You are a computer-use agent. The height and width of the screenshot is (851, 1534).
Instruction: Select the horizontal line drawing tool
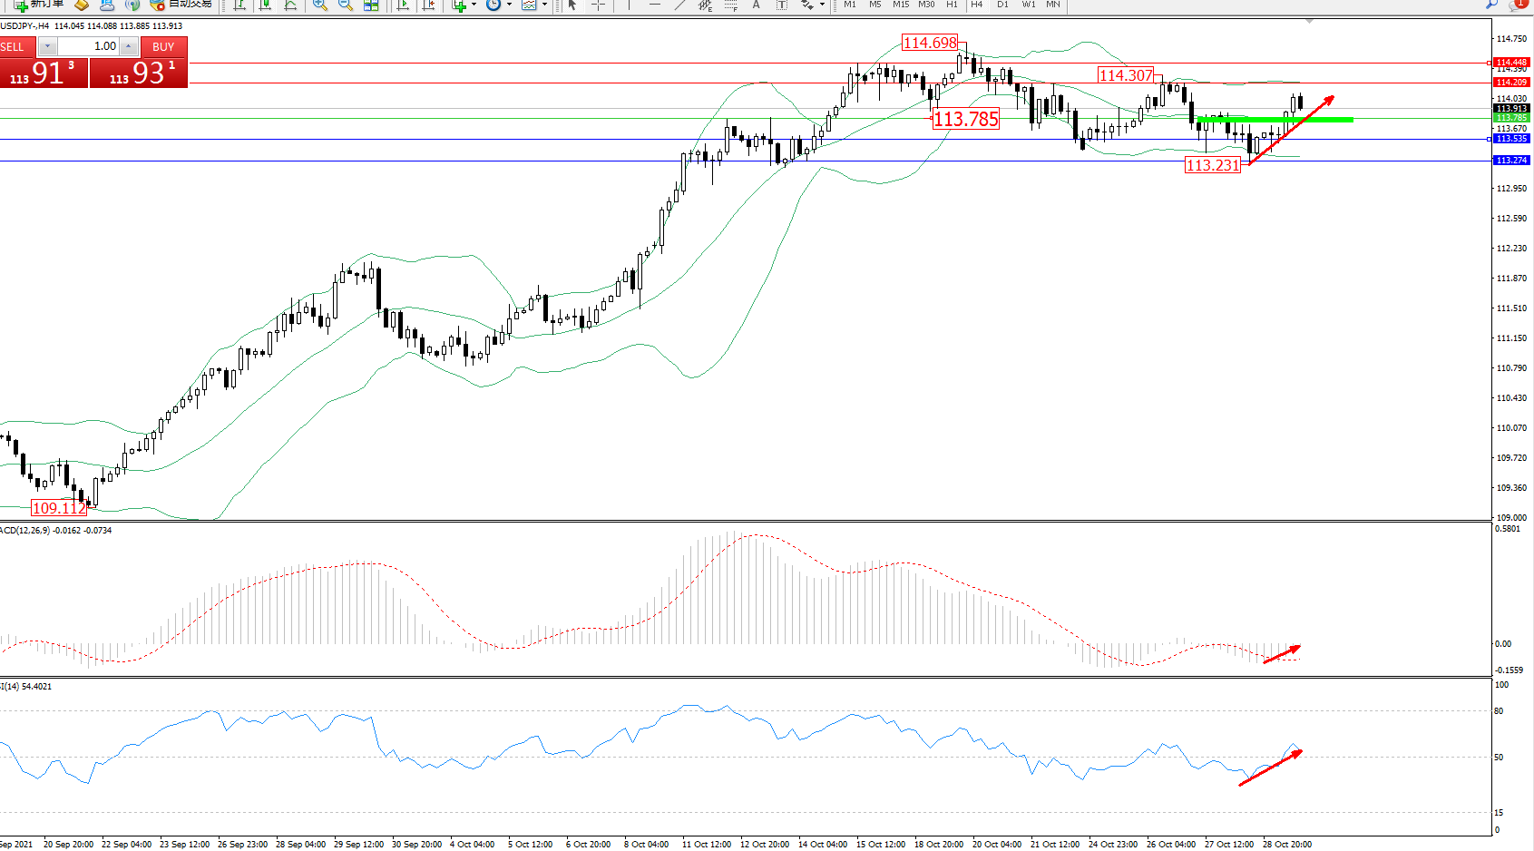(x=654, y=5)
